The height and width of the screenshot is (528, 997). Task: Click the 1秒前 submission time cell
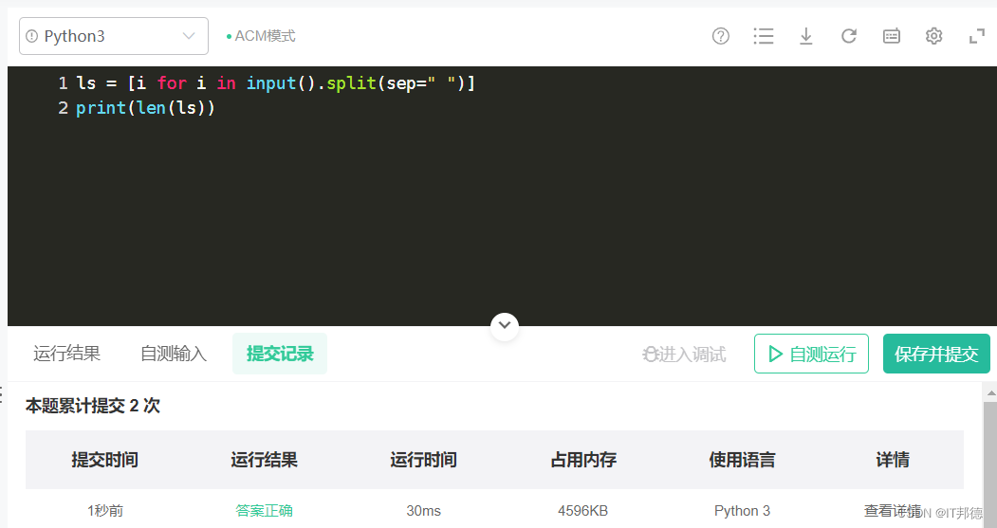tap(105, 510)
